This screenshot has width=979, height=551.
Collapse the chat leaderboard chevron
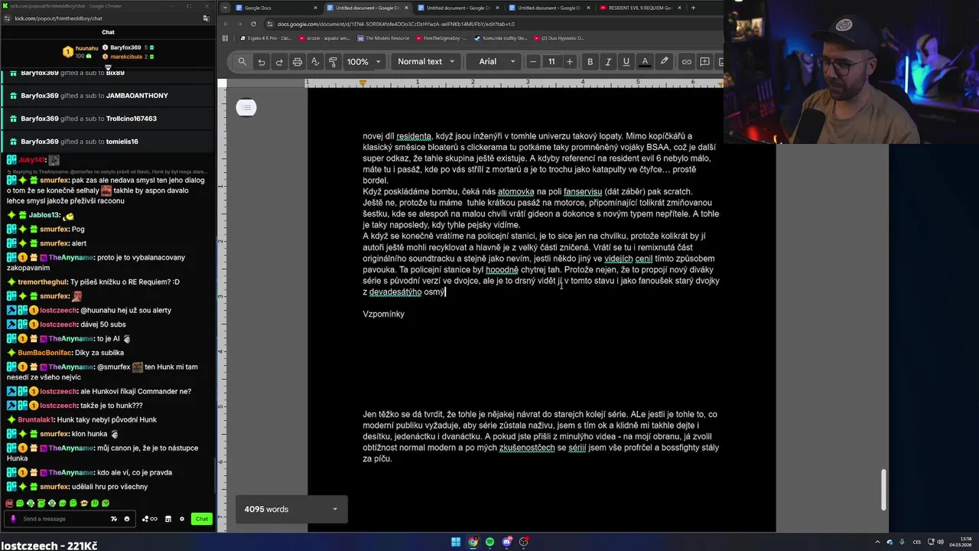108,67
